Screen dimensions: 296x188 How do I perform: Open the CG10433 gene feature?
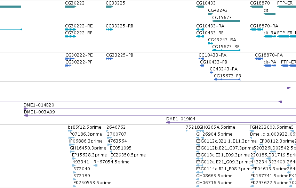[200, 7]
